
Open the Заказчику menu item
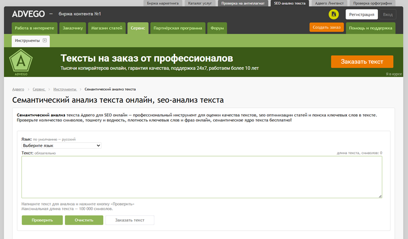[x=73, y=28]
